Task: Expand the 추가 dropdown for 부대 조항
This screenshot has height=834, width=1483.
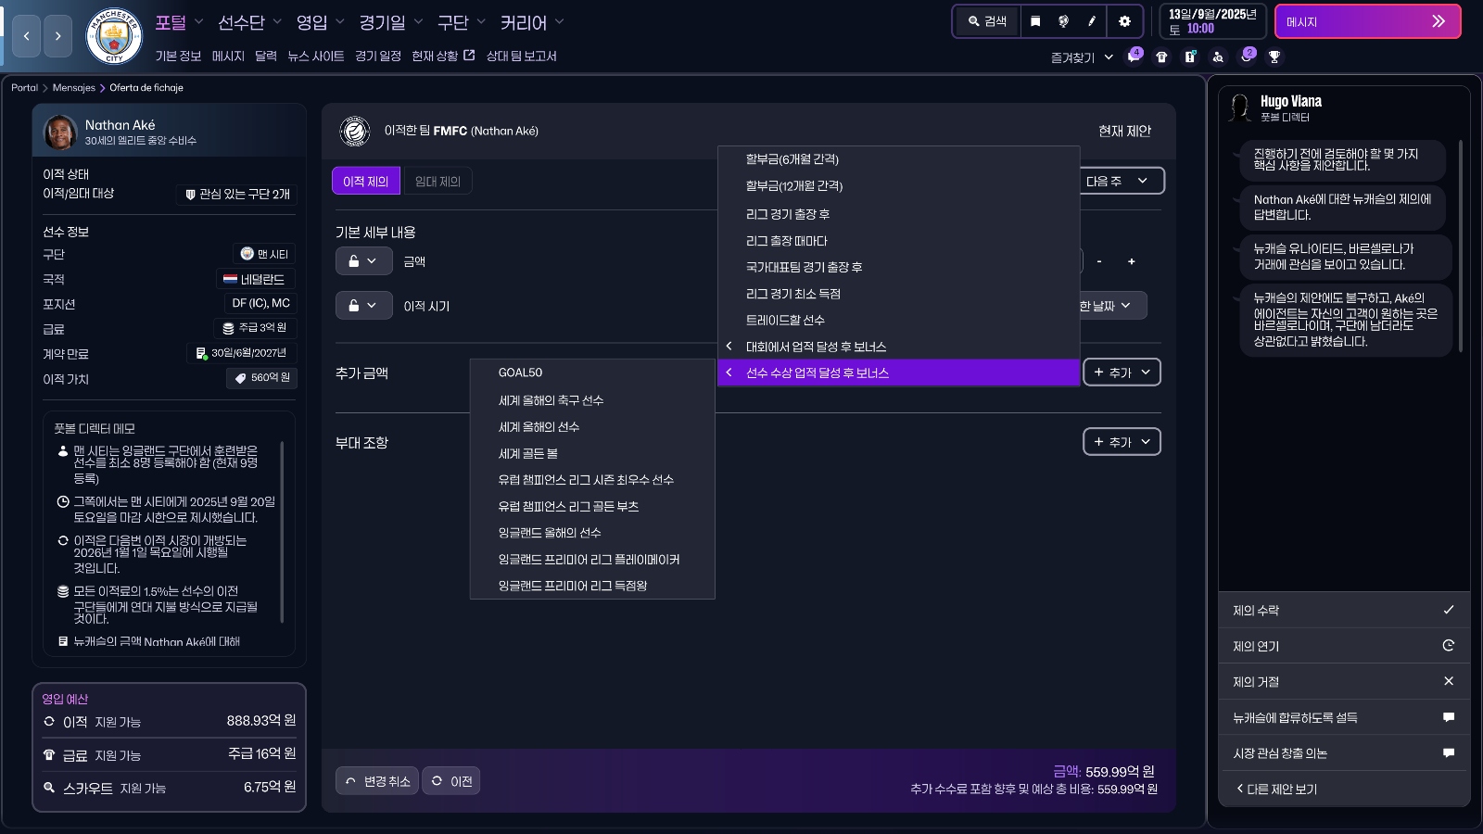Action: (1122, 442)
